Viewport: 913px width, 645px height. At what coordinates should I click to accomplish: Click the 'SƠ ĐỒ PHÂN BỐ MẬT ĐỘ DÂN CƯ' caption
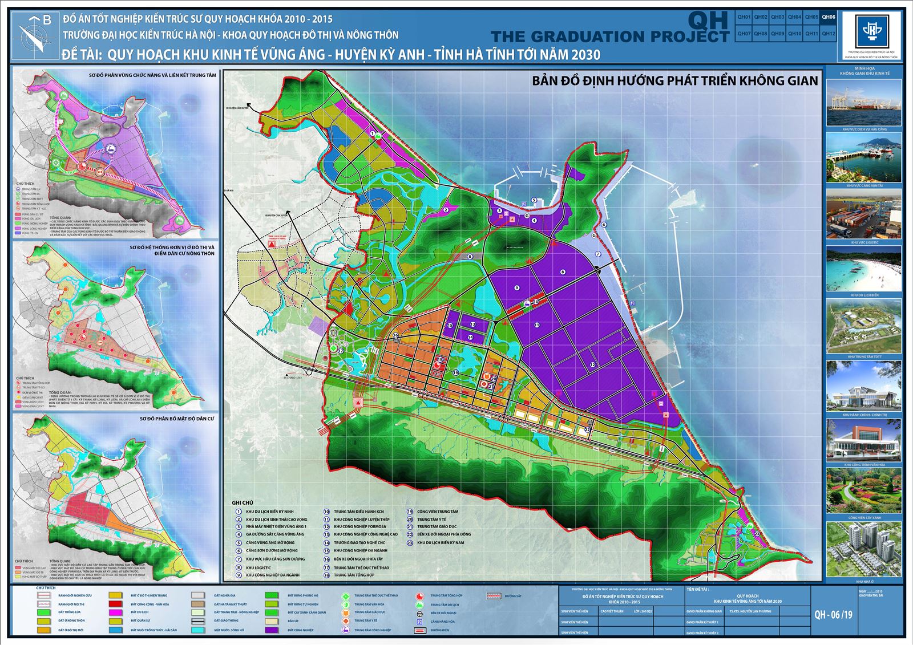(x=177, y=419)
